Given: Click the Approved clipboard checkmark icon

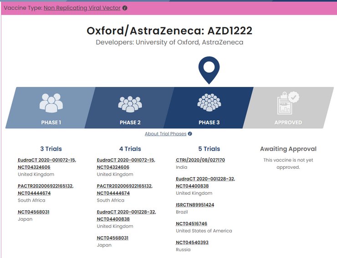Looking at the screenshot, I should [x=288, y=103].
